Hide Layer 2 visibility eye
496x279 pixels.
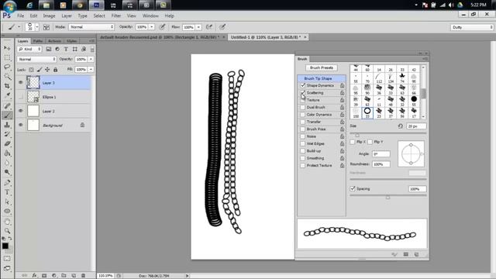(21, 111)
